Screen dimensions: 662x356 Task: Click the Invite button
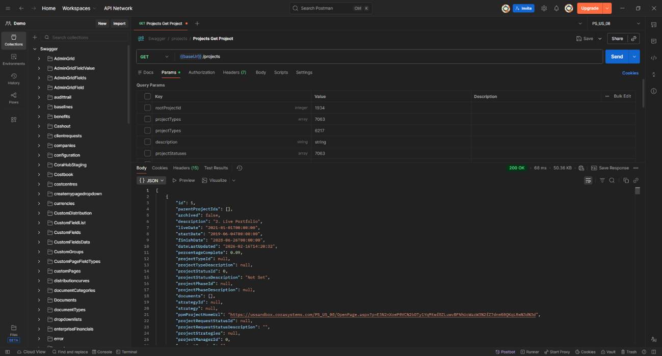click(523, 8)
